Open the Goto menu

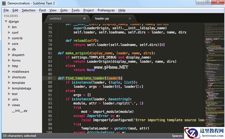click(x=64, y=10)
